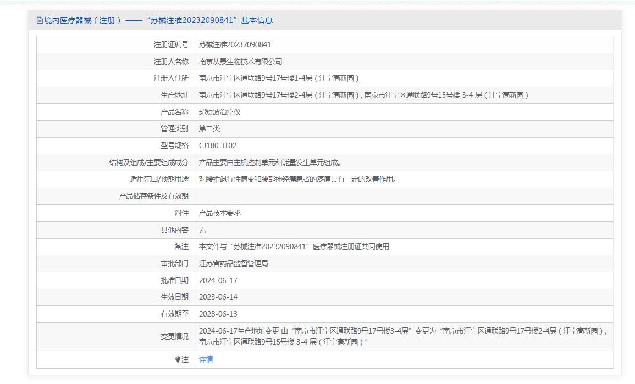Click the bullet icon beside 注
Viewport: 635px width, 384px height.
pos(178,359)
